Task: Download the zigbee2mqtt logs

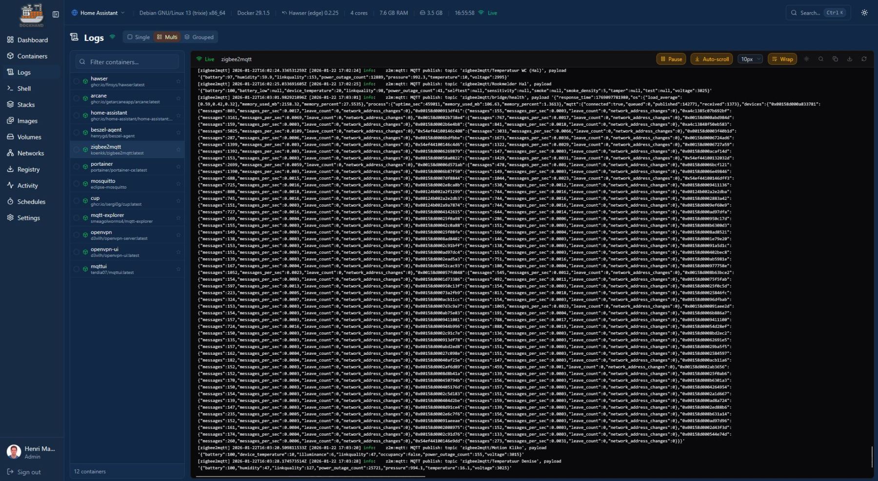Action: click(x=850, y=59)
